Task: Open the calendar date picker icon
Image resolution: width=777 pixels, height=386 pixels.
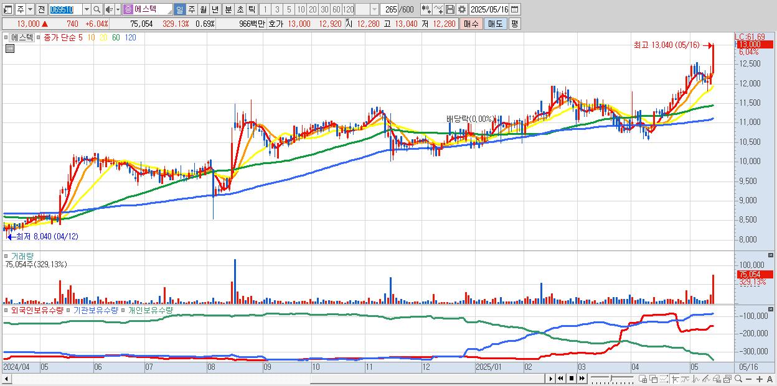Action: click(x=514, y=9)
